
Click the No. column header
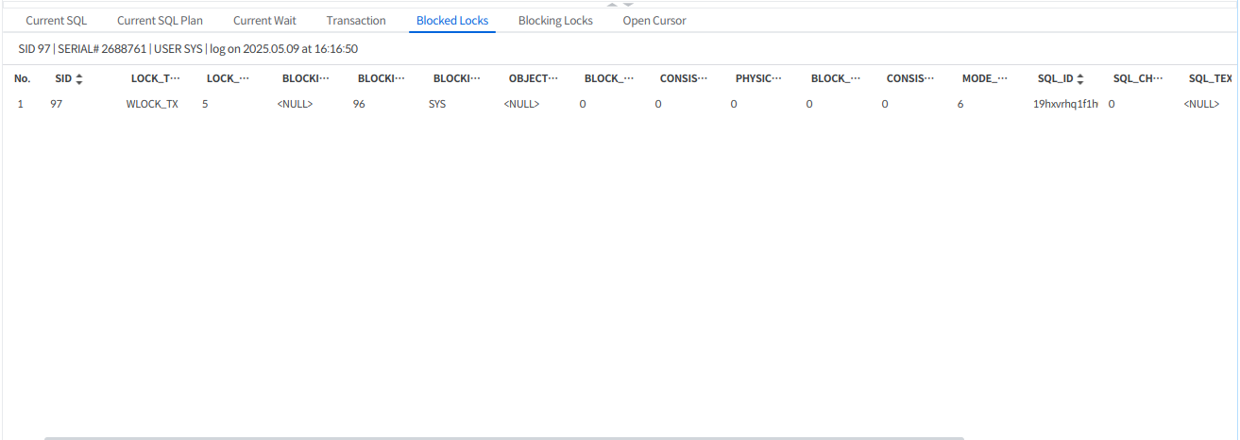point(23,79)
